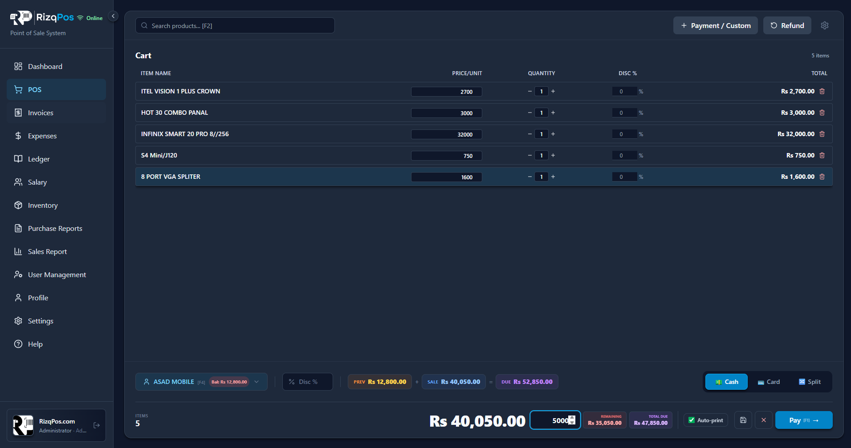
Task: Clear the cart with the red X button
Action: 764,420
